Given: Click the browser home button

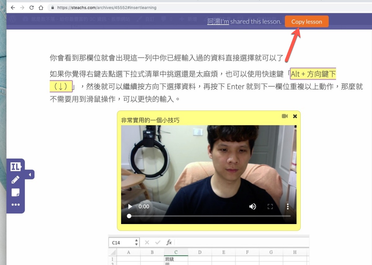Looking at the screenshot, I should click(41, 7).
